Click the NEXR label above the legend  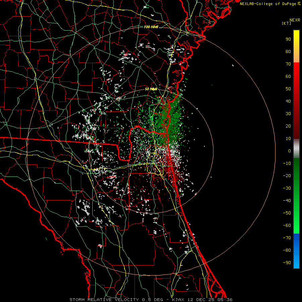click(x=295, y=20)
